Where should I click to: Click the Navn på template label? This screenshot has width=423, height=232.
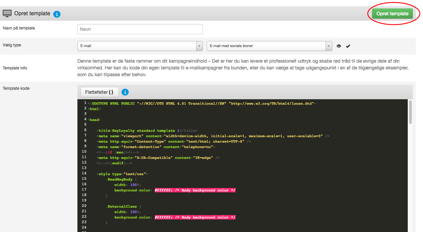19,28
